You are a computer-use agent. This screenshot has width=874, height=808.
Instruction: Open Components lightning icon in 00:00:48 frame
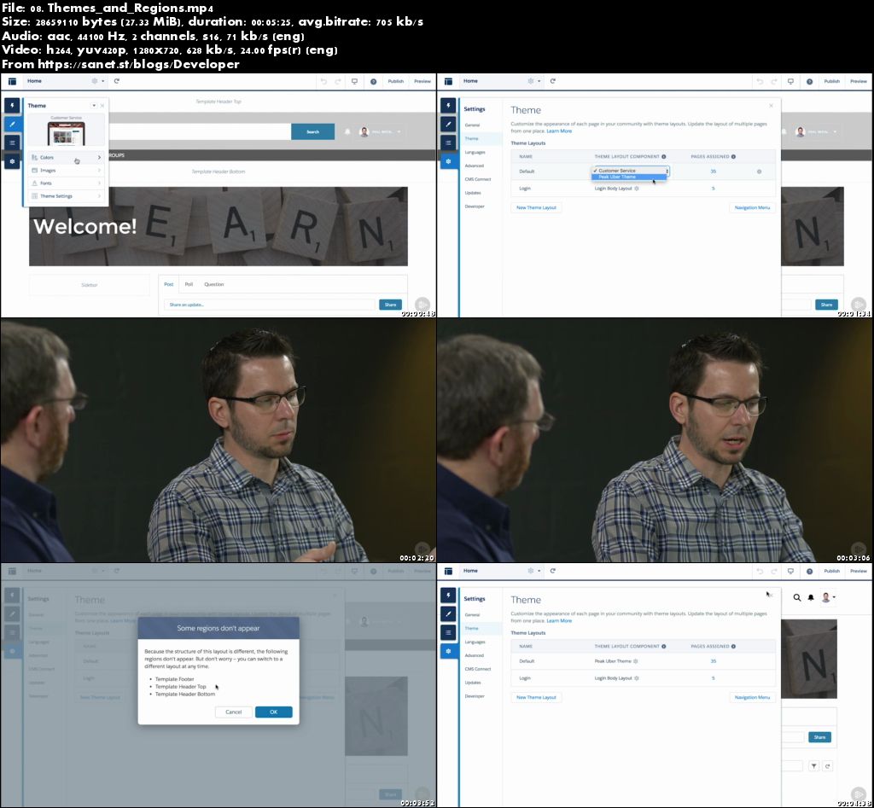[x=12, y=105]
